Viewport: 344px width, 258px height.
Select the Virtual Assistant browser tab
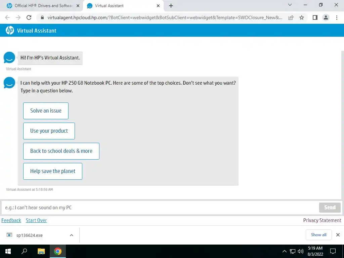click(123, 6)
